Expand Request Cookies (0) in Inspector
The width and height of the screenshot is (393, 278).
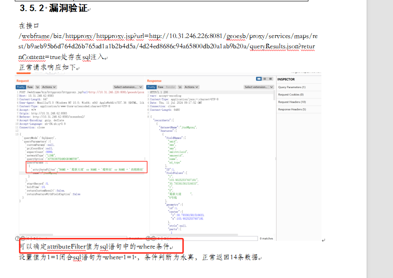291,95
